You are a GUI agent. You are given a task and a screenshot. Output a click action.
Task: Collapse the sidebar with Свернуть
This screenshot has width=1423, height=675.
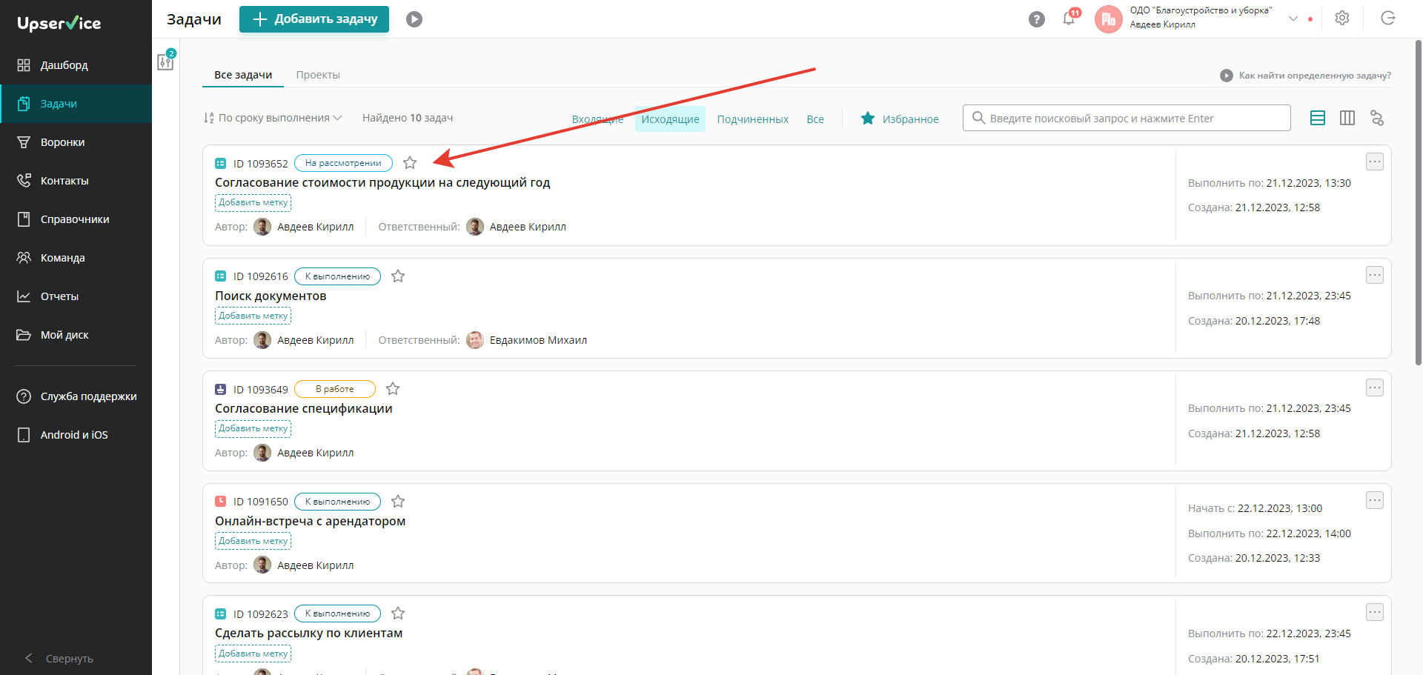(59, 658)
